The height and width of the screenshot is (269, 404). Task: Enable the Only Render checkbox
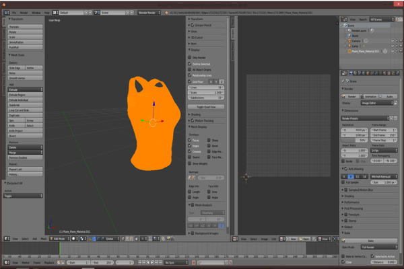coord(190,57)
